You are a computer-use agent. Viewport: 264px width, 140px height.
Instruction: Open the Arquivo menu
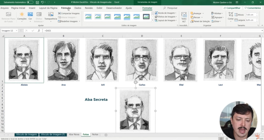tap(5, 8)
